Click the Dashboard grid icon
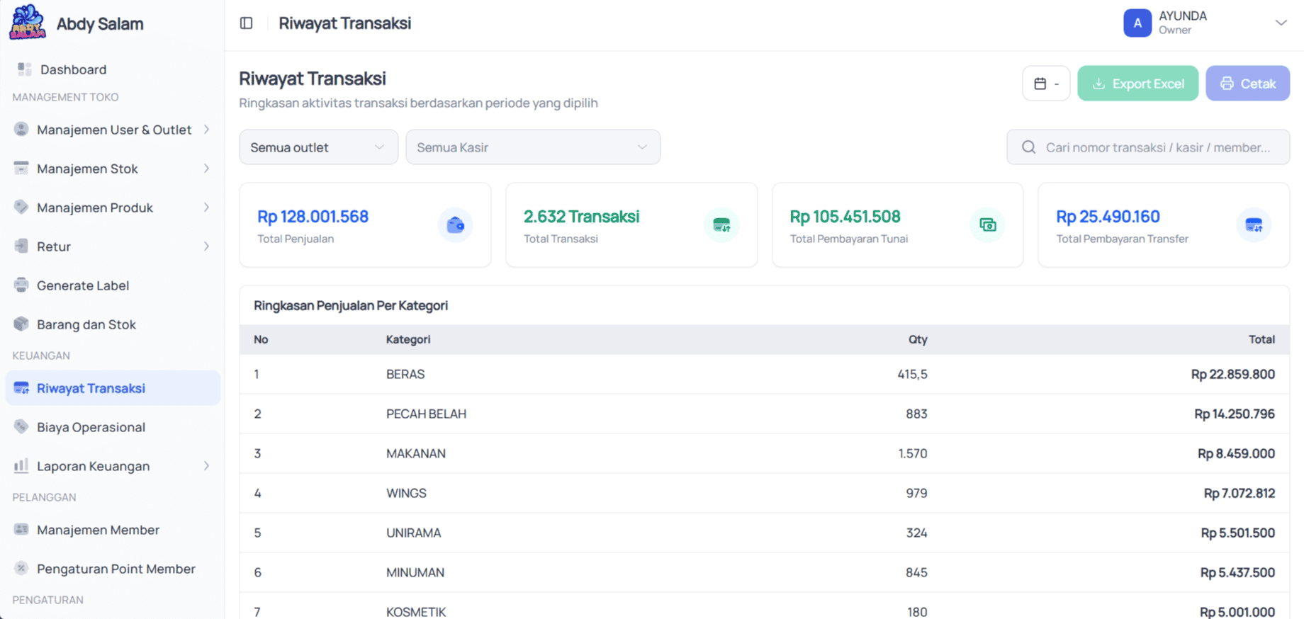Screen dimensions: 1304x619 click(x=25, y=69)
